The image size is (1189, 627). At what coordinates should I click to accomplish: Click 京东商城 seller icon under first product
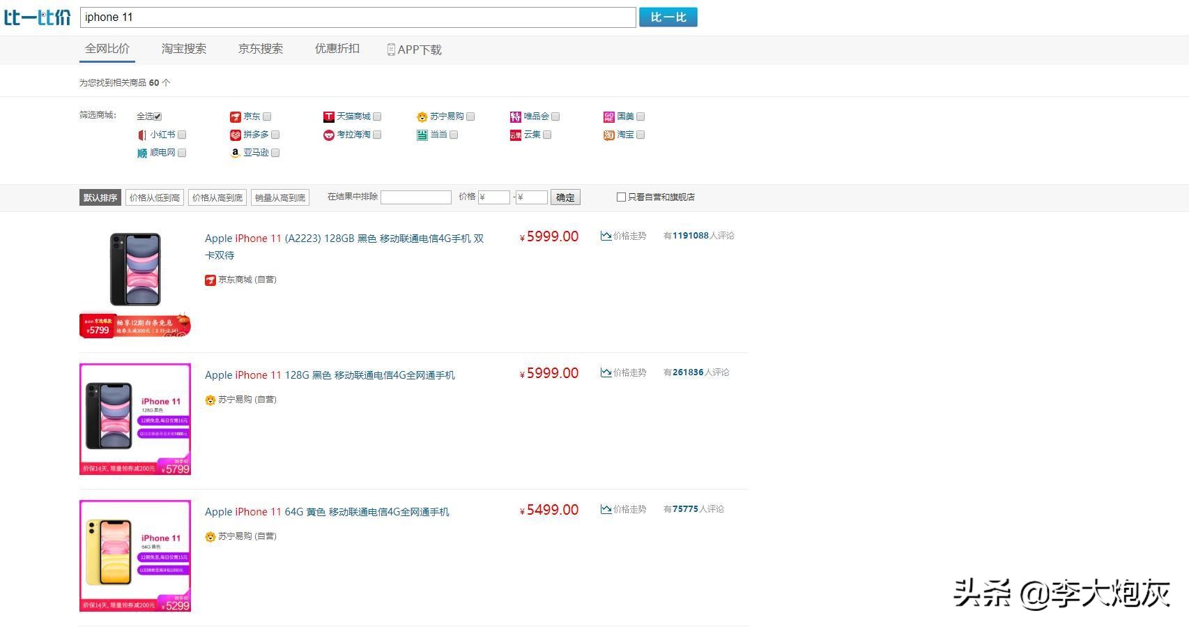[210, 280]
